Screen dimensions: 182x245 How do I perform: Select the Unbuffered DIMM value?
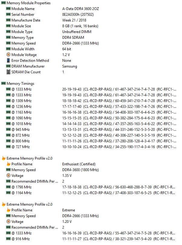tap(77, 32)
